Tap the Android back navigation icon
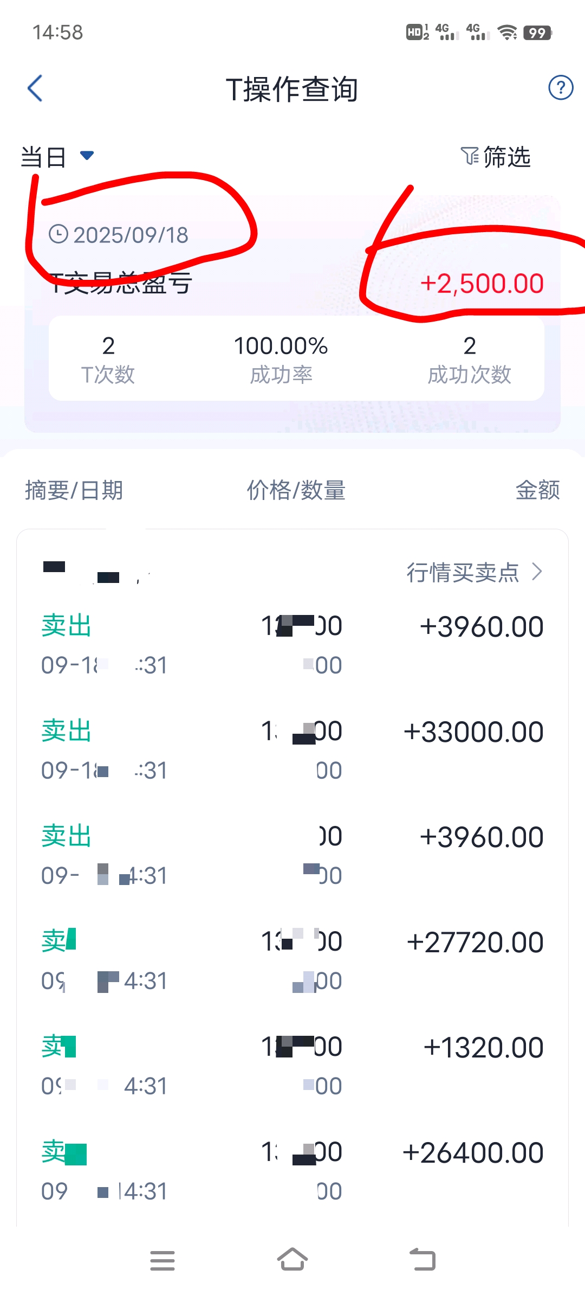Viewport: 585px width, 1295px height. click(x=422, y=1259)
